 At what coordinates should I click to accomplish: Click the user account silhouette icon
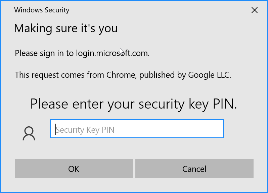point(29,133)
